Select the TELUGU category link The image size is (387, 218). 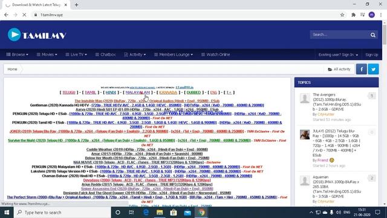(68, 93)
